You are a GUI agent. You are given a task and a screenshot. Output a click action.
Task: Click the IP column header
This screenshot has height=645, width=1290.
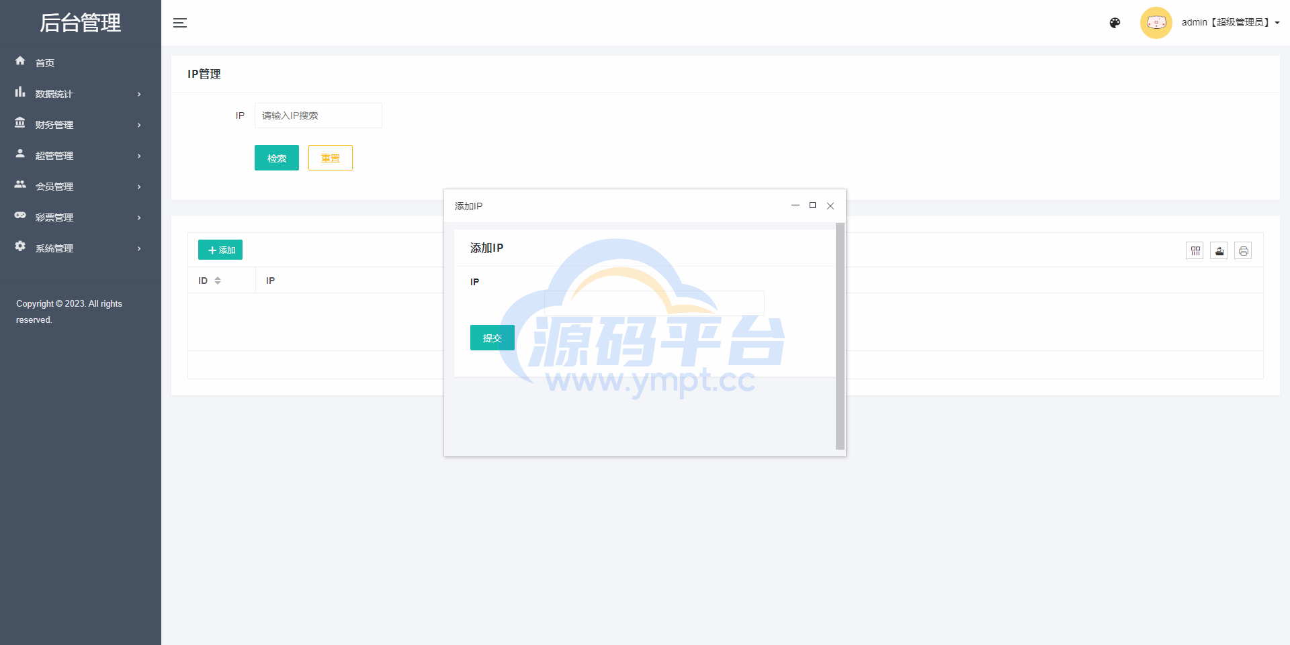[x=270, y=281]
